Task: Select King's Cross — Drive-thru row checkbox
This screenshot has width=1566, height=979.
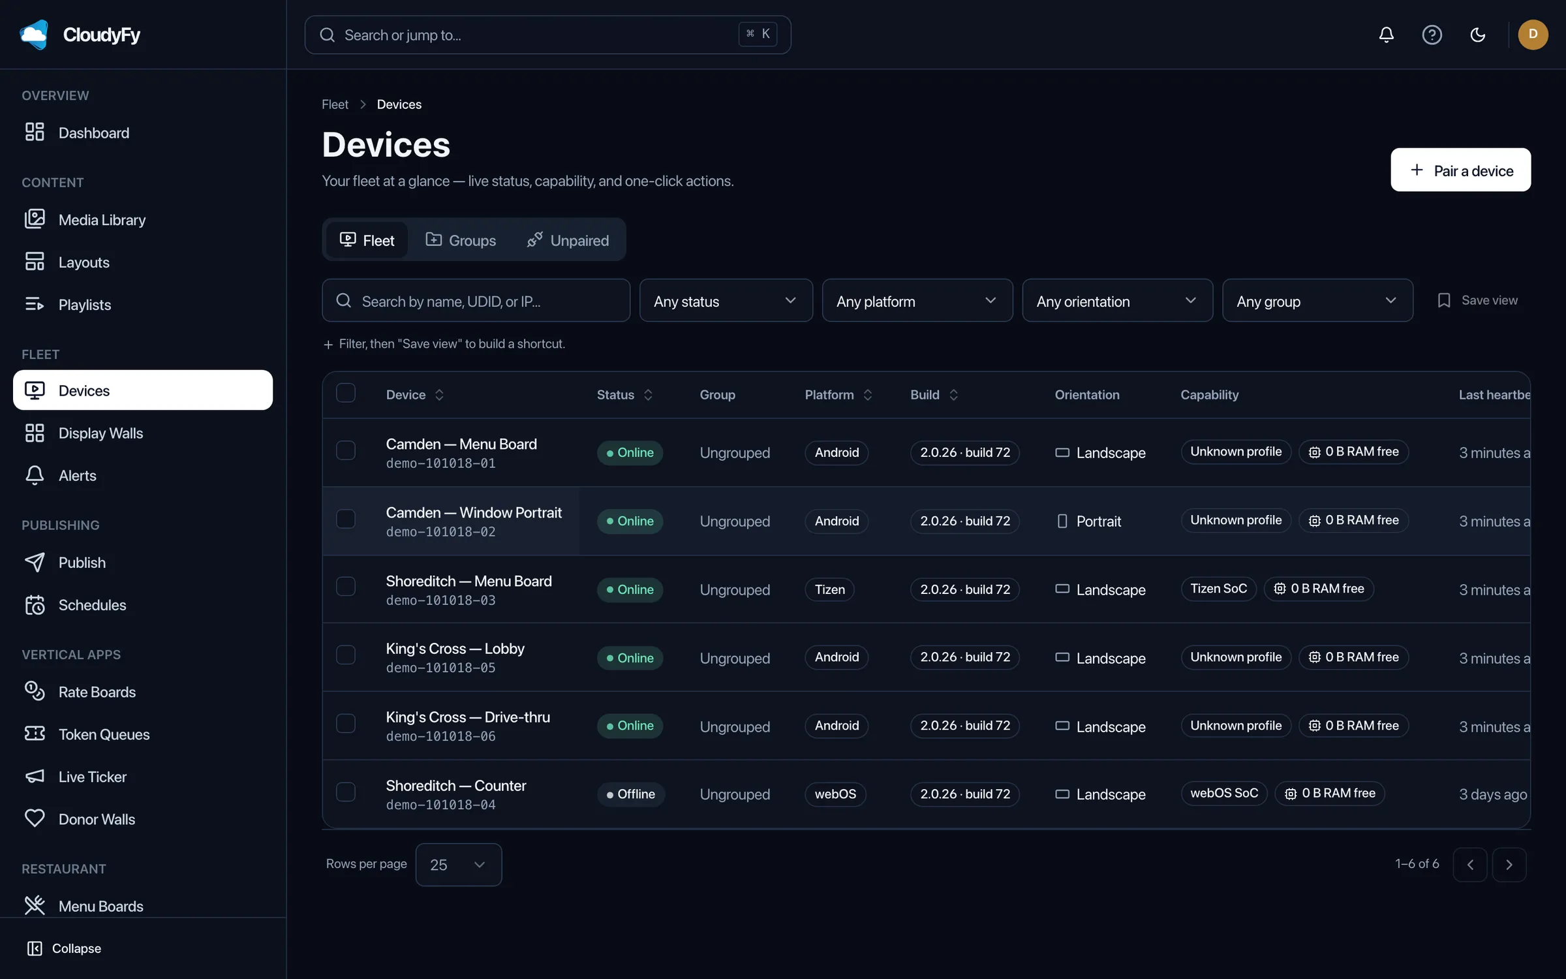Action: (x=345, y=723)
